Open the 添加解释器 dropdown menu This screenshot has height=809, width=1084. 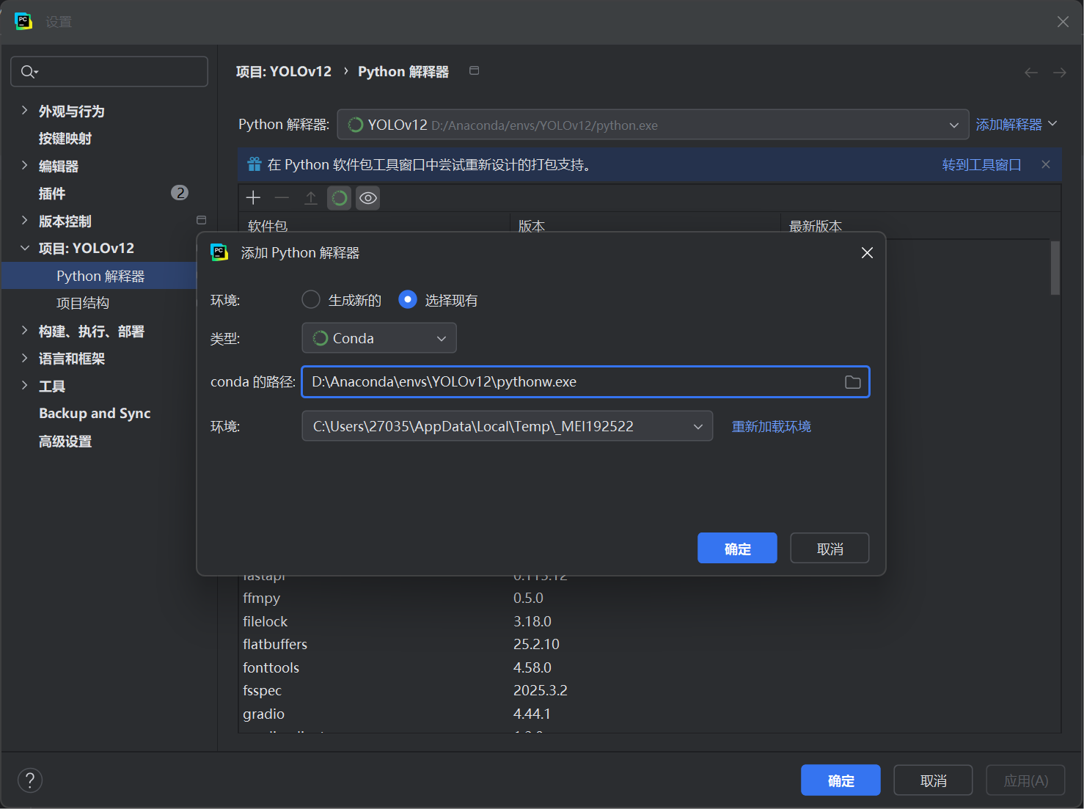[x=1017, y=124]
